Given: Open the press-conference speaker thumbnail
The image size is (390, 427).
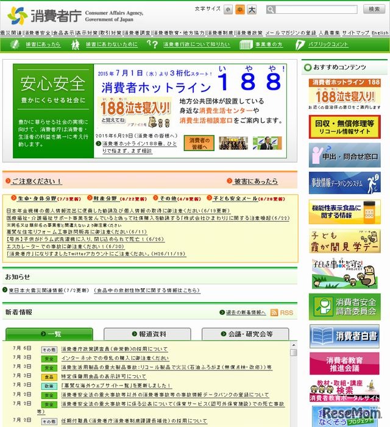Looking at the screenshot, I should (267, 143).
